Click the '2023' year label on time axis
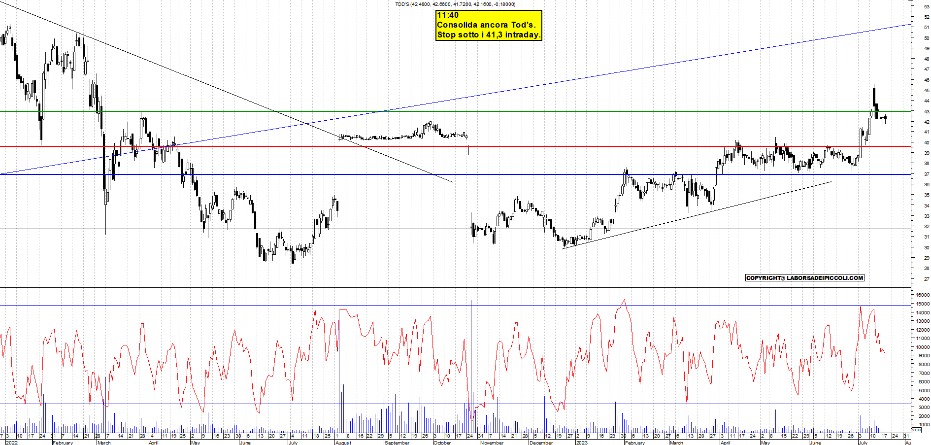Image resolution: width=931 pixels, height=445 pixels. click(x=582, y=443)
